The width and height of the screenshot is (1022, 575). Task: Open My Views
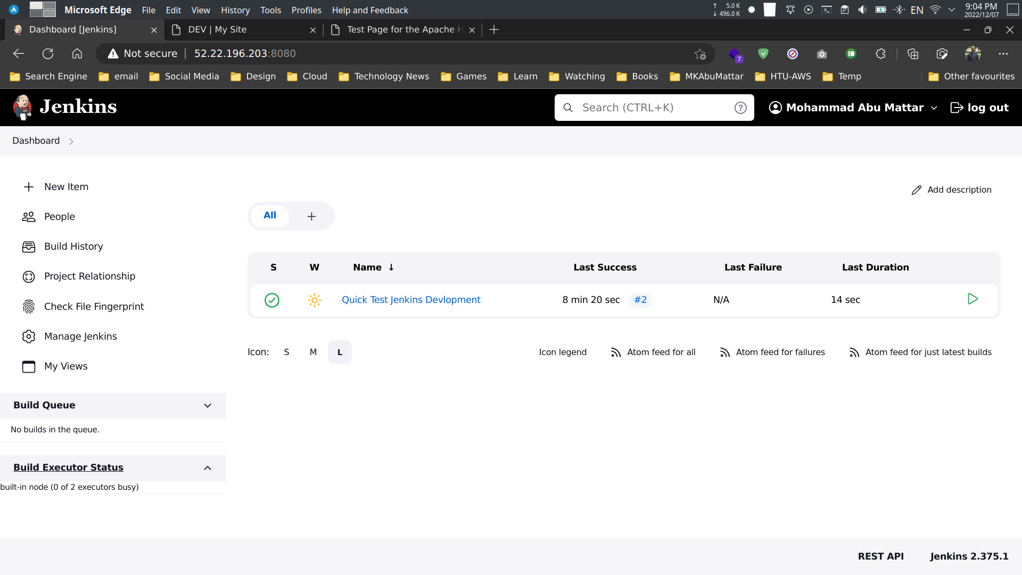pos(65,366)
